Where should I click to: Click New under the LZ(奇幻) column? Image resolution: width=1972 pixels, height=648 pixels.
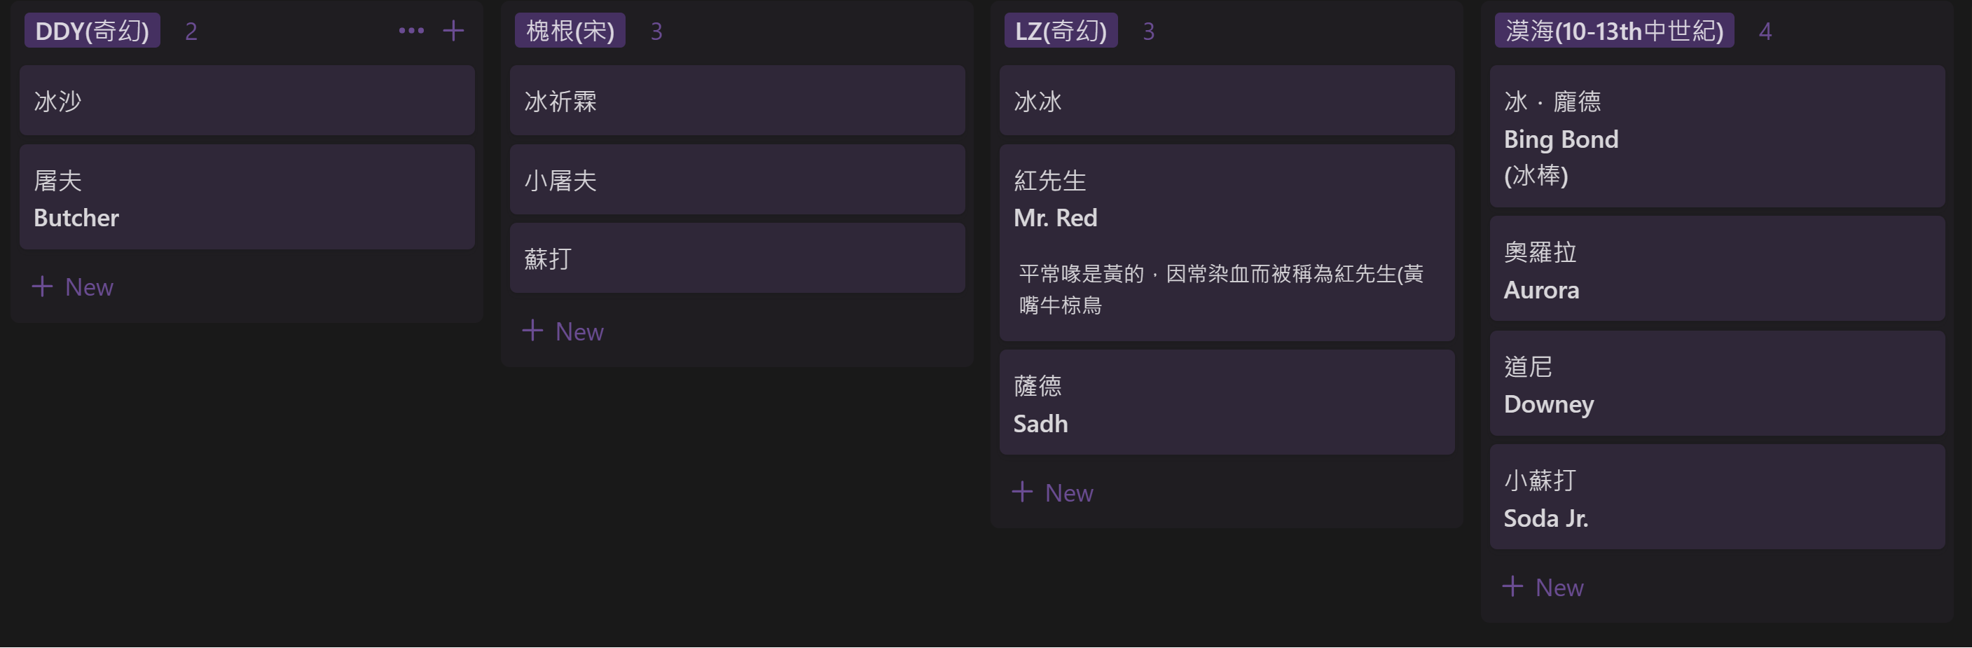1053,492
